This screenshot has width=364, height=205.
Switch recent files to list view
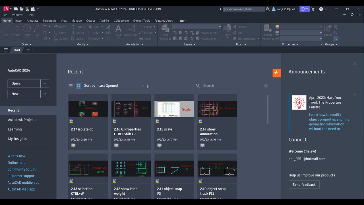pyautogui.click(x=71, y=86)
